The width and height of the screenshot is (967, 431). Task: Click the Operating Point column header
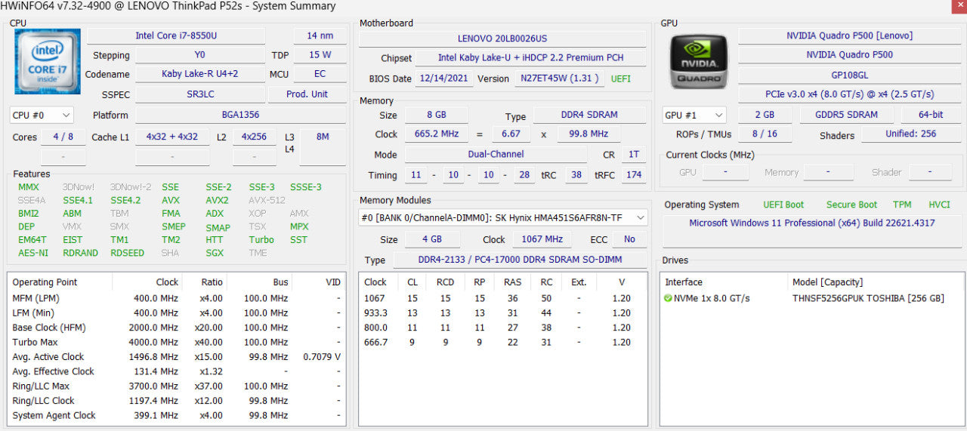60,282
